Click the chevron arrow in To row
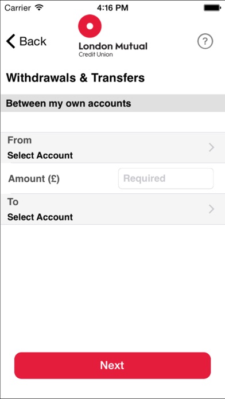The image size is (225, 399). [x=211, y=209]
